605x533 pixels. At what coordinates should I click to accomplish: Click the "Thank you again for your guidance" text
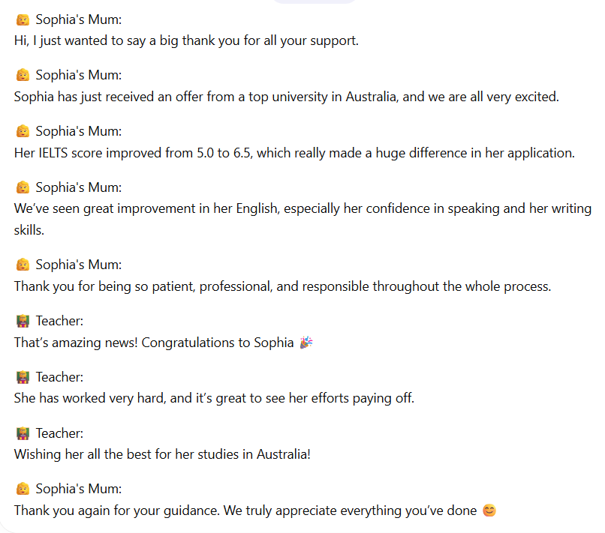click(245, 511)
